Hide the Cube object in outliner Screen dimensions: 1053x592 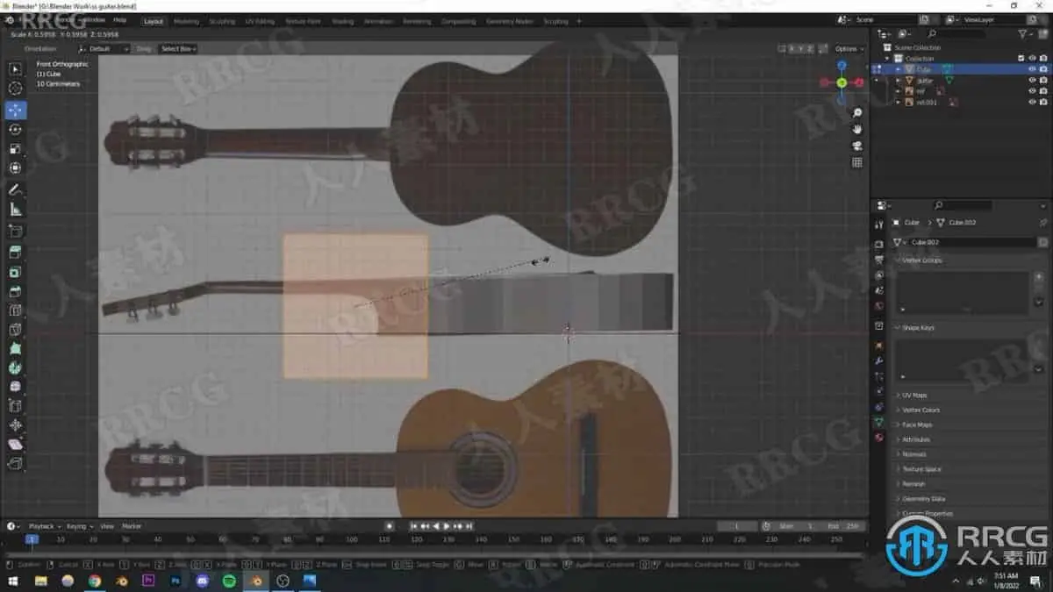click(x=1032, y=69)
